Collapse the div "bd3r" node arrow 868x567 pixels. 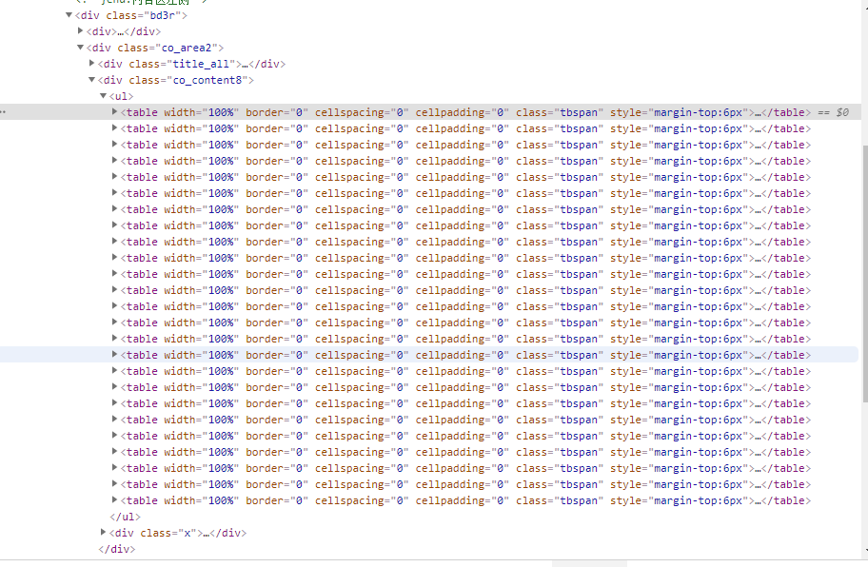(x=69, y=15)
